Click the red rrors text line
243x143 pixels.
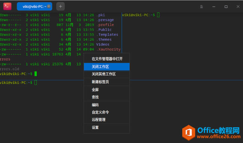(x=5, y=59)
